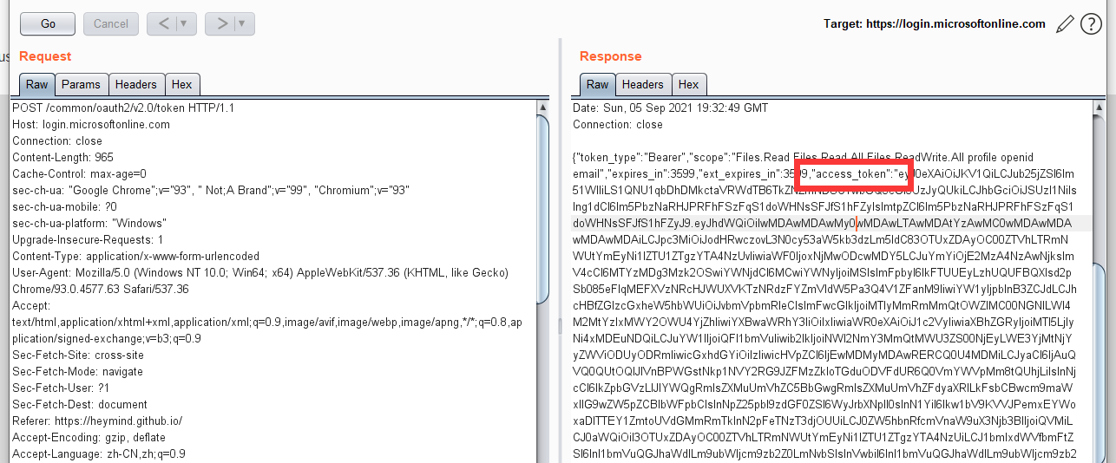Click the response Connection: close line
This screenshot has width=1116, height=463.
coord(617,124)
